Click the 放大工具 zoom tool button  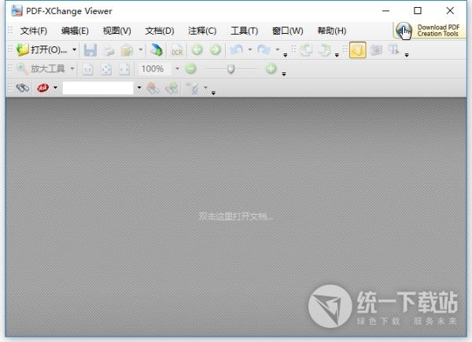pyautogui.click(x=40, y=69)
